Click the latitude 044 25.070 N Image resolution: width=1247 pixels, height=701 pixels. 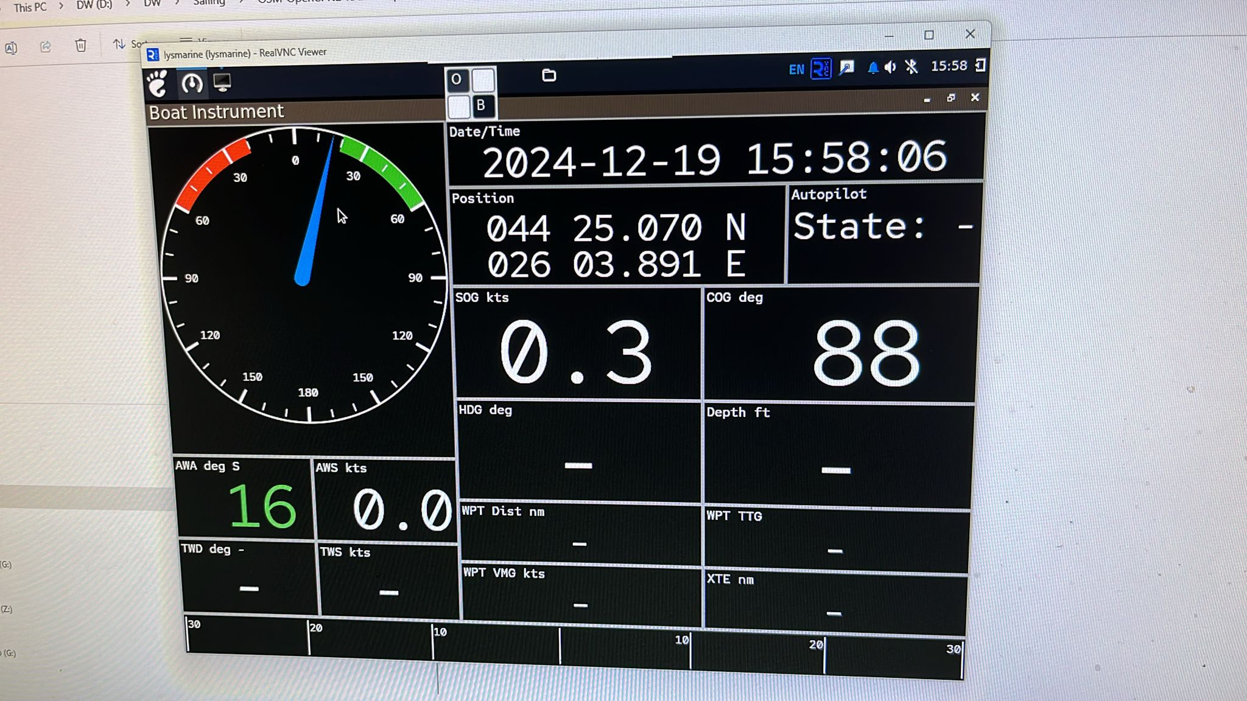(616, 228)
